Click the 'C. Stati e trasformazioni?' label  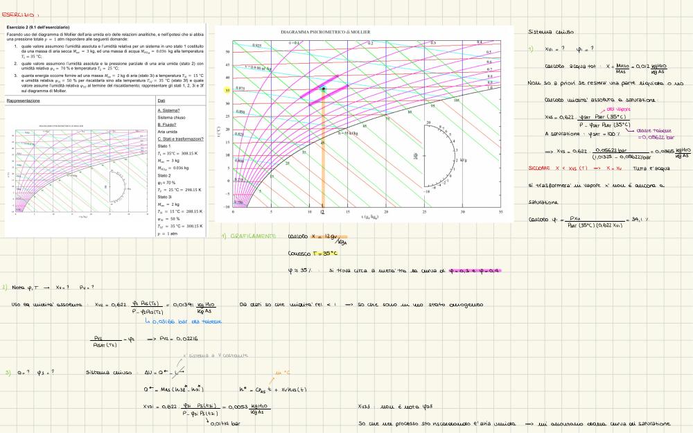tap(180, 139)
